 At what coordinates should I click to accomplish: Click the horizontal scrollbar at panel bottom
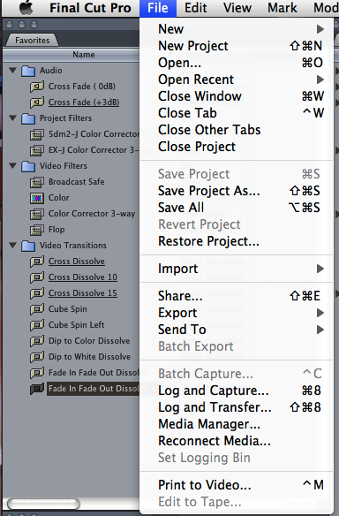pos(44,504)
